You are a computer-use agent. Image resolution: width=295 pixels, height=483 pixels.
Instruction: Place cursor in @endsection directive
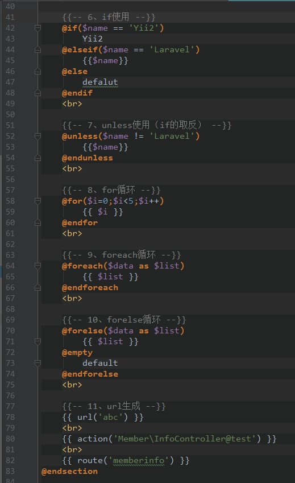[x=69, y=471]
